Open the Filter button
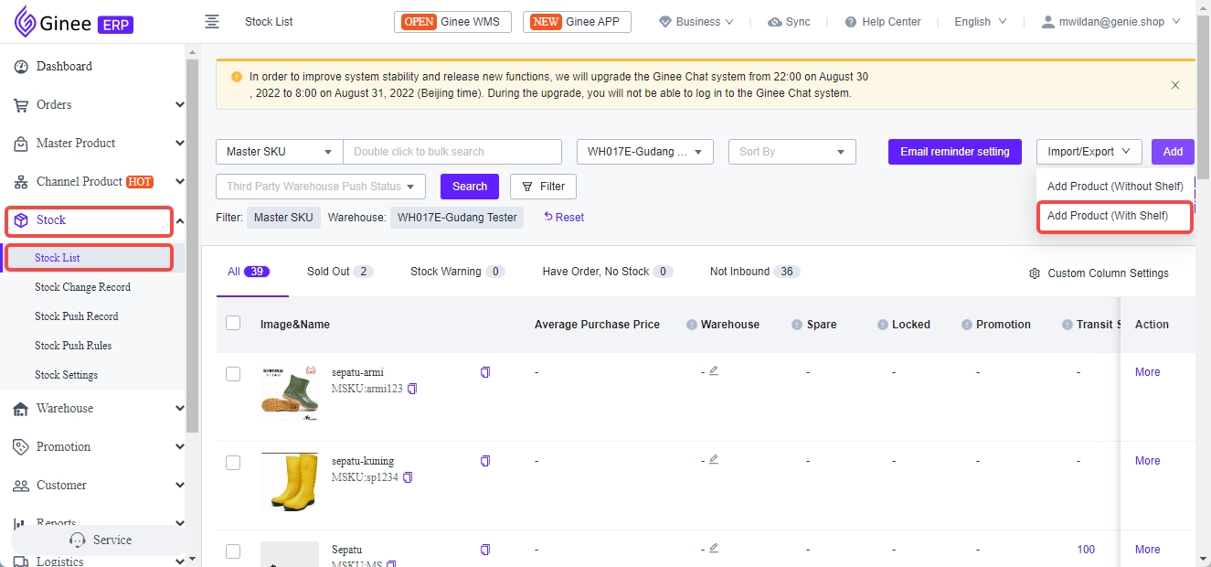The height and width of the screenshot is (567, 1211). pos(543,187)
